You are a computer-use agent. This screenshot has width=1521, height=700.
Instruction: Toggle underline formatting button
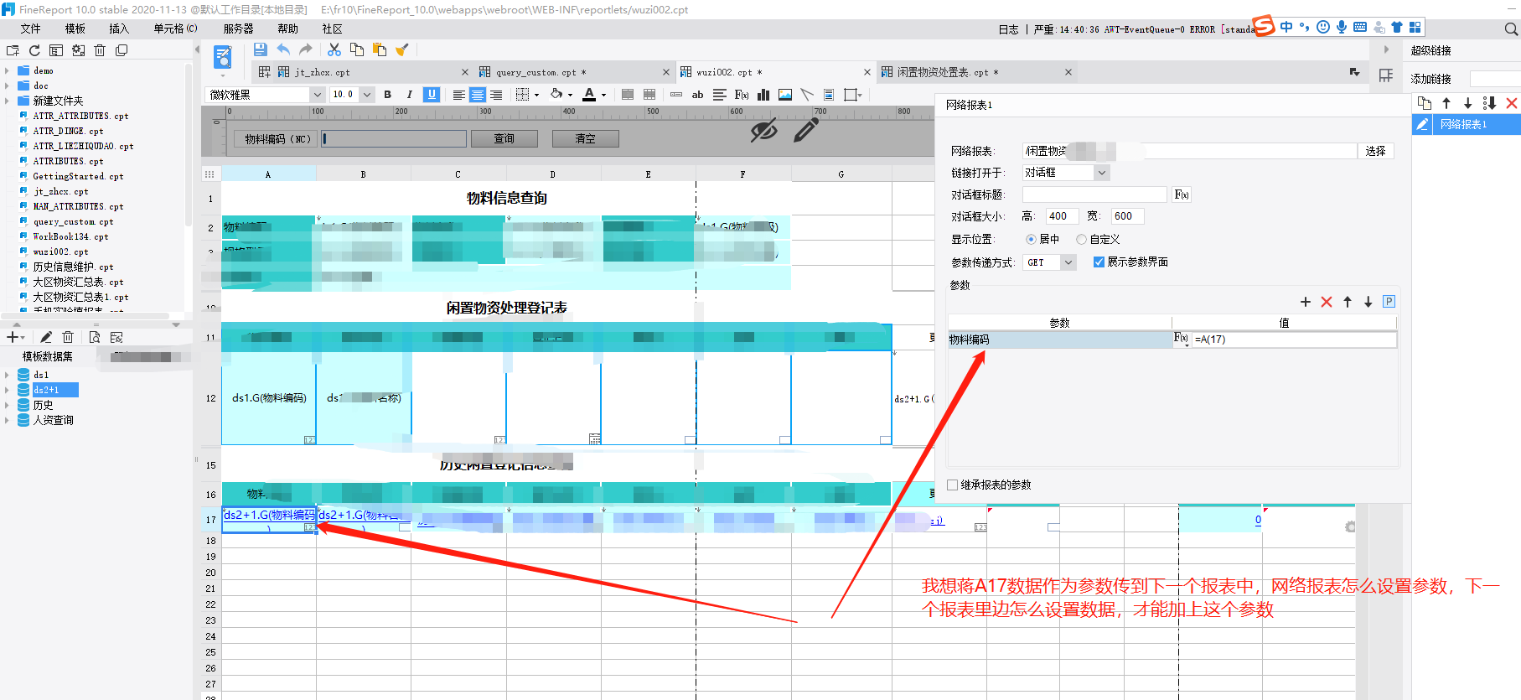(x=432, y=95)
